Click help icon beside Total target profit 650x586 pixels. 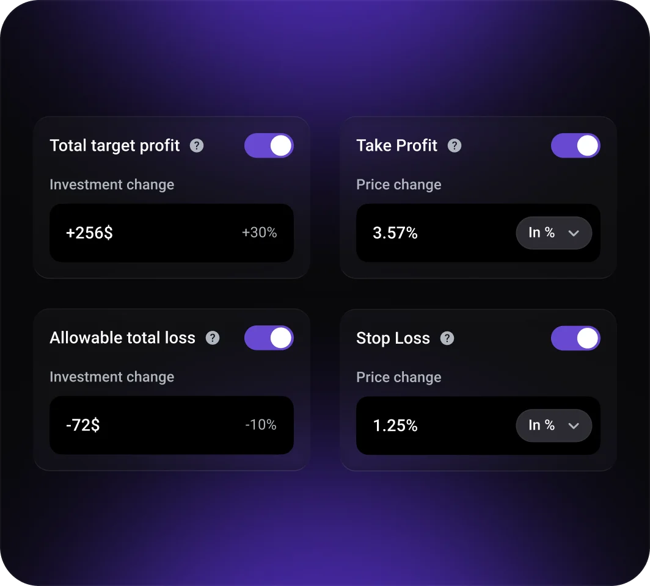pyautogui.click(x=197, y=146)
